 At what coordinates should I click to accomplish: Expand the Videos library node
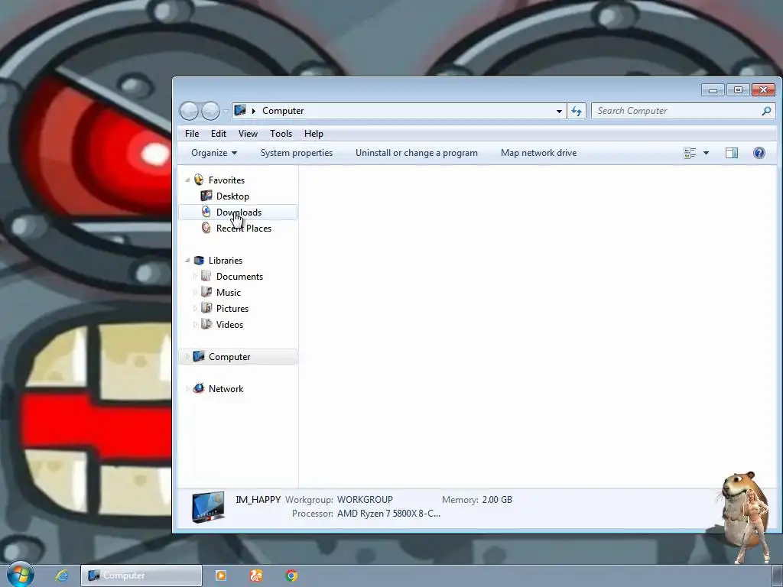pyautogui.click(x=195, y=324)
